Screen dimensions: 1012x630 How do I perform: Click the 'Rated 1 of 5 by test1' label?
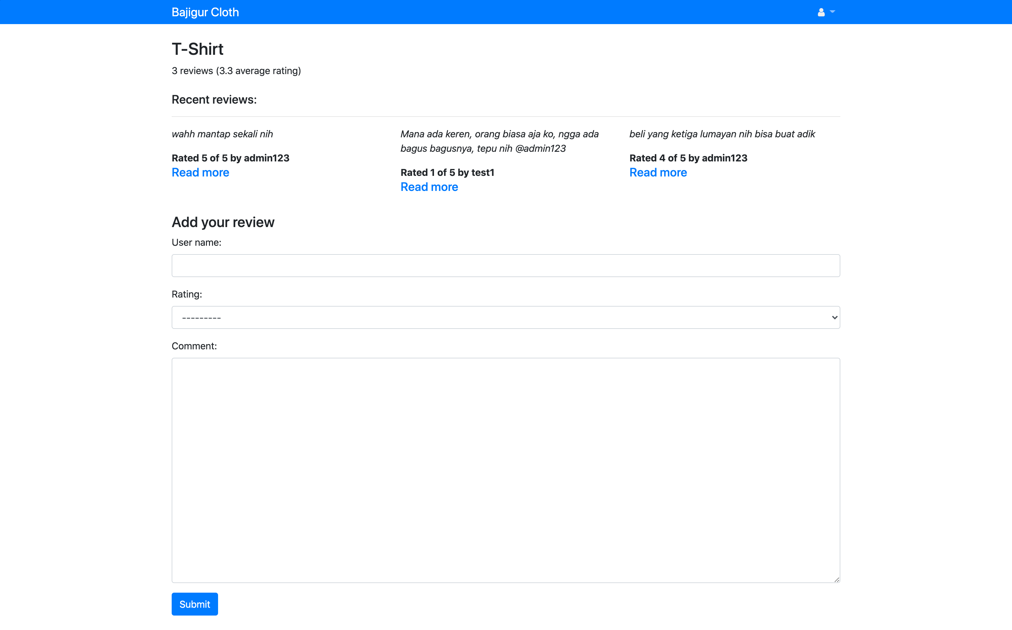point(447,173)
